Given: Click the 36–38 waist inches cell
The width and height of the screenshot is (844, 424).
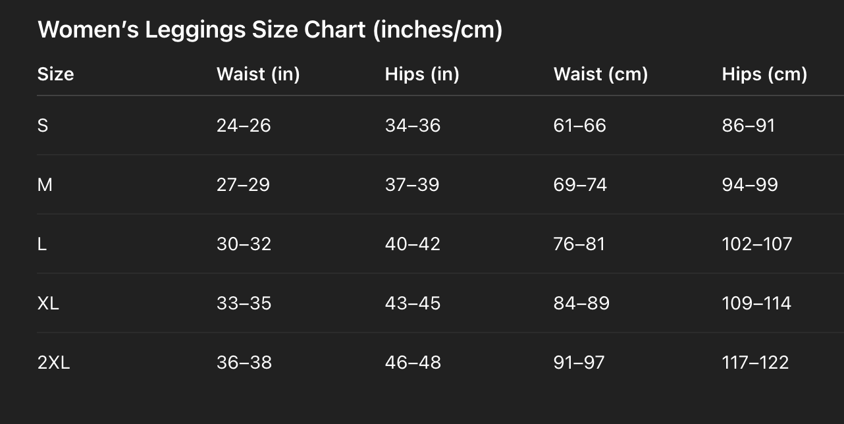Looking at the screenshot, I should click(x=244, y=362).
